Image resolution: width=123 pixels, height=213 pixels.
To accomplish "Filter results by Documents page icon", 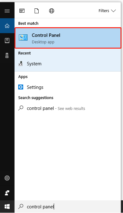I will click(36, 11).
